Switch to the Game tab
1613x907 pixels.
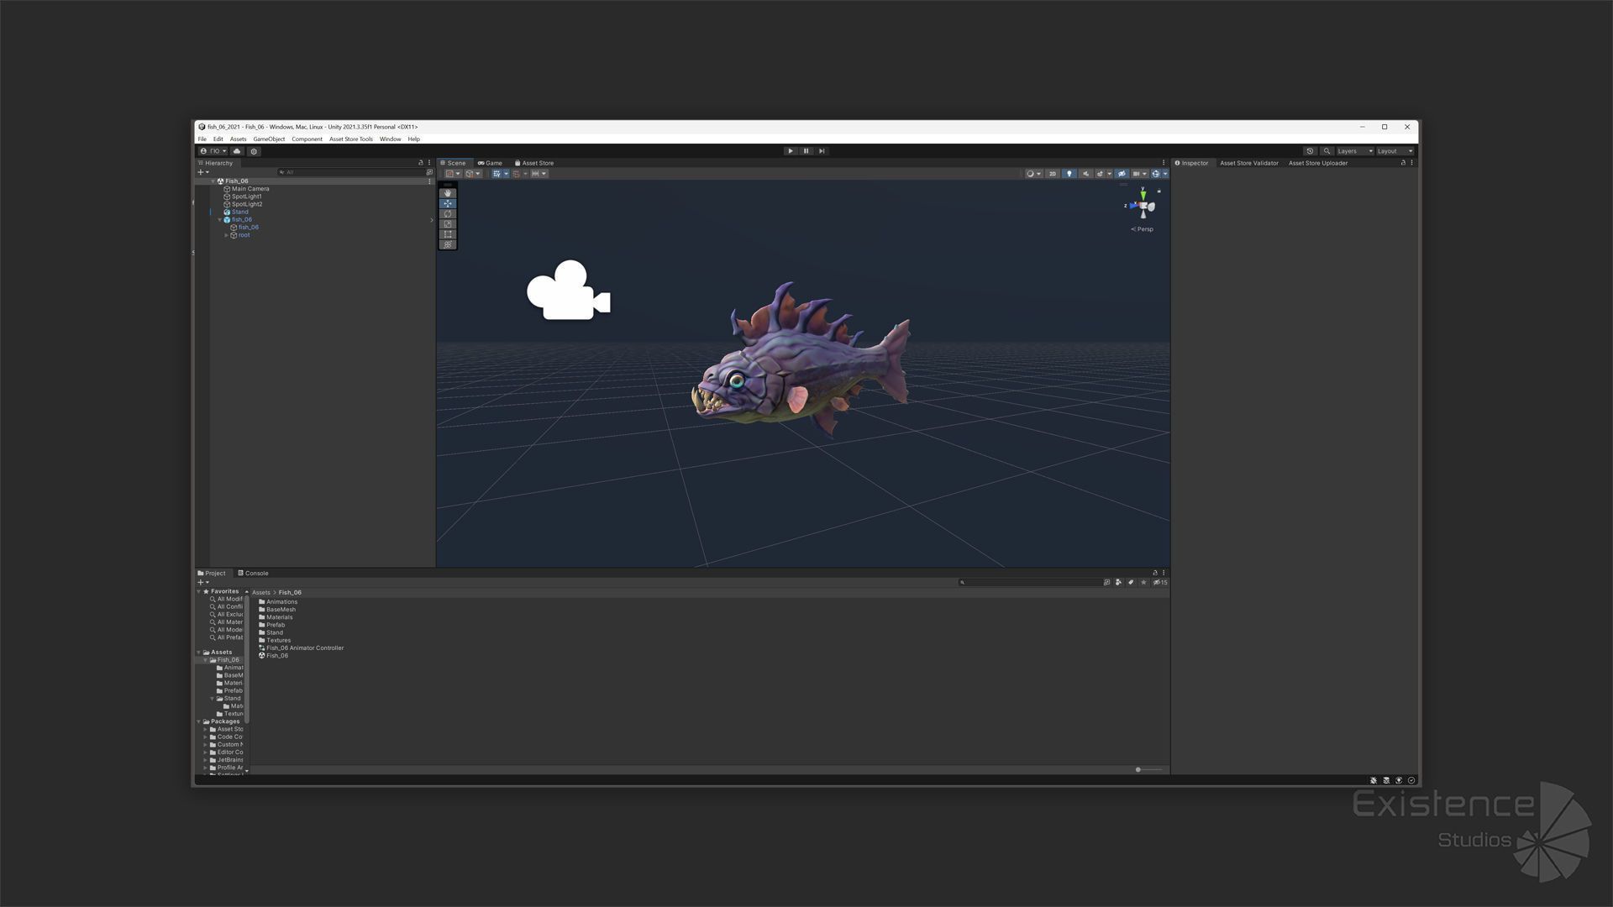click(490, 163)
